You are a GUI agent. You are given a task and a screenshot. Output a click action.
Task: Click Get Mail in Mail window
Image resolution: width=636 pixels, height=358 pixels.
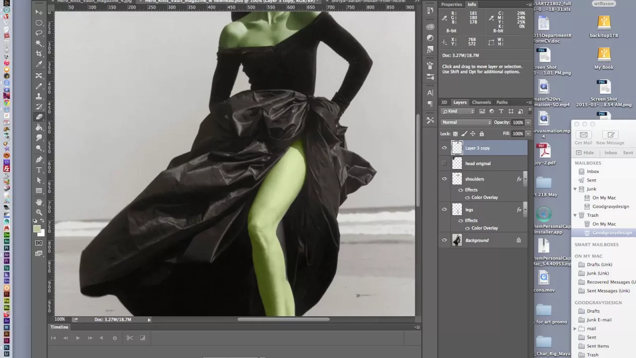pyautogui.click(x=584, y=138)
